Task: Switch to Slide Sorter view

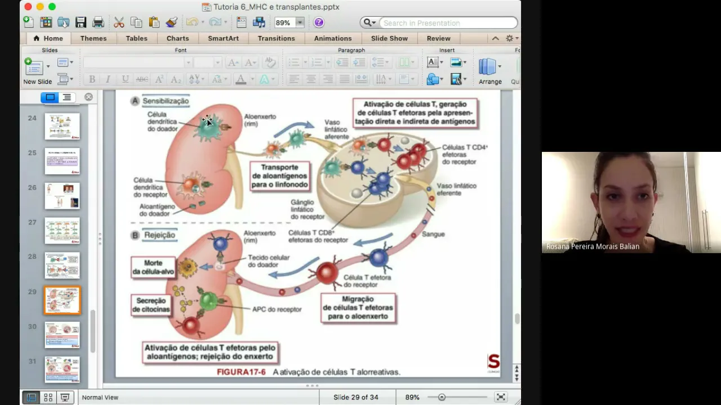Action: pos(48,397)
